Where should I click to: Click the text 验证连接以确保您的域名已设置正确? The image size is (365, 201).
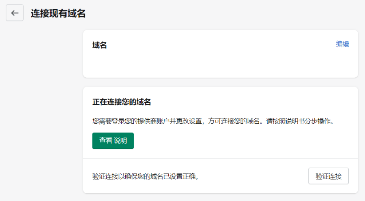tap(146, 176)
